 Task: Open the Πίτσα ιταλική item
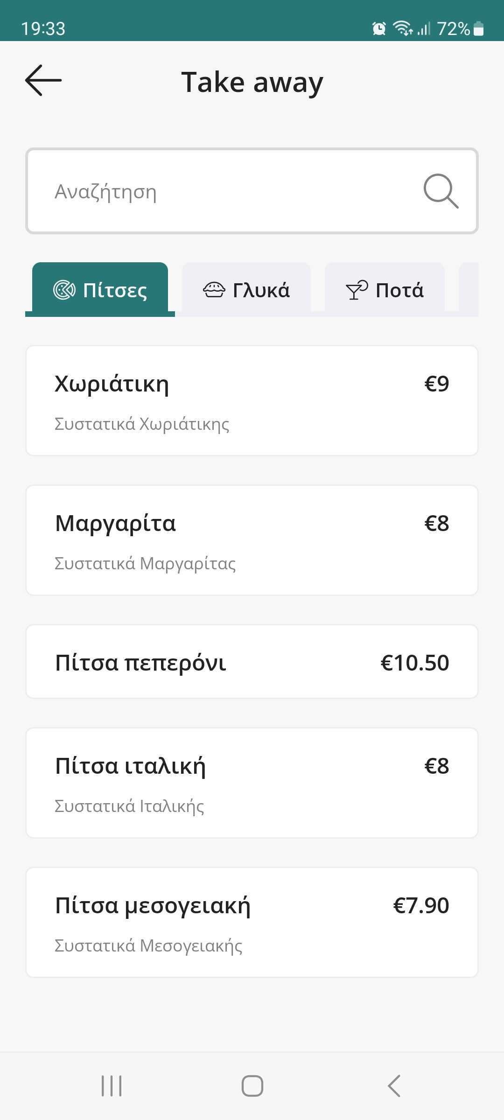coord(252,783)
